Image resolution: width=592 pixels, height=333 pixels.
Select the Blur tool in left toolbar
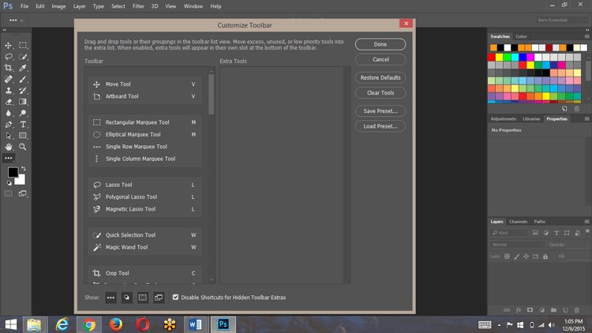[9, 114]
